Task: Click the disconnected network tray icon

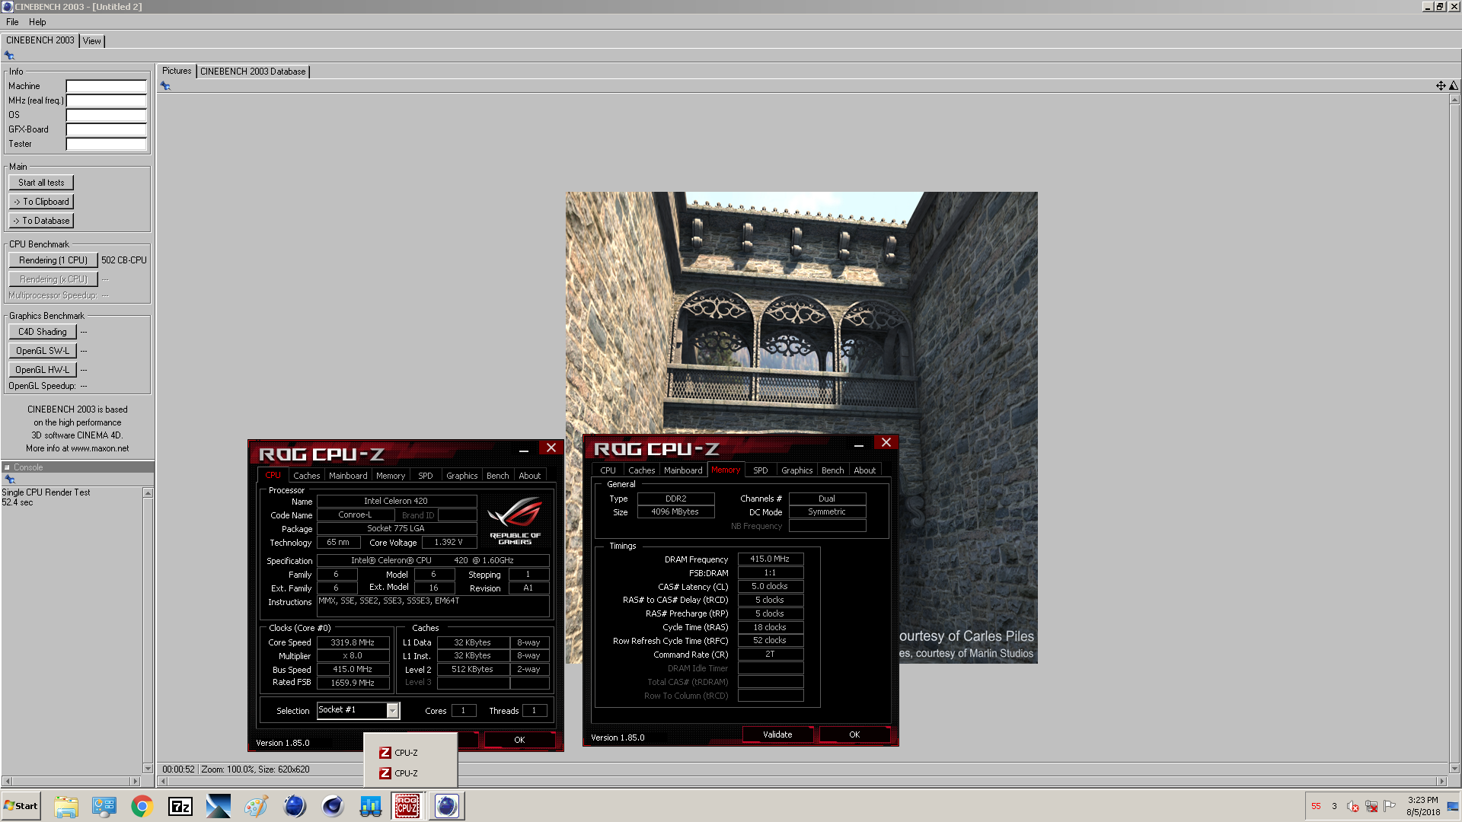Action: [1371, 806]
